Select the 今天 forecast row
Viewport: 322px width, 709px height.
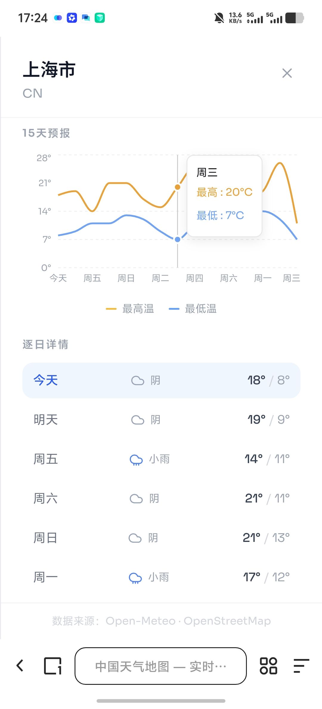(161, 380)
